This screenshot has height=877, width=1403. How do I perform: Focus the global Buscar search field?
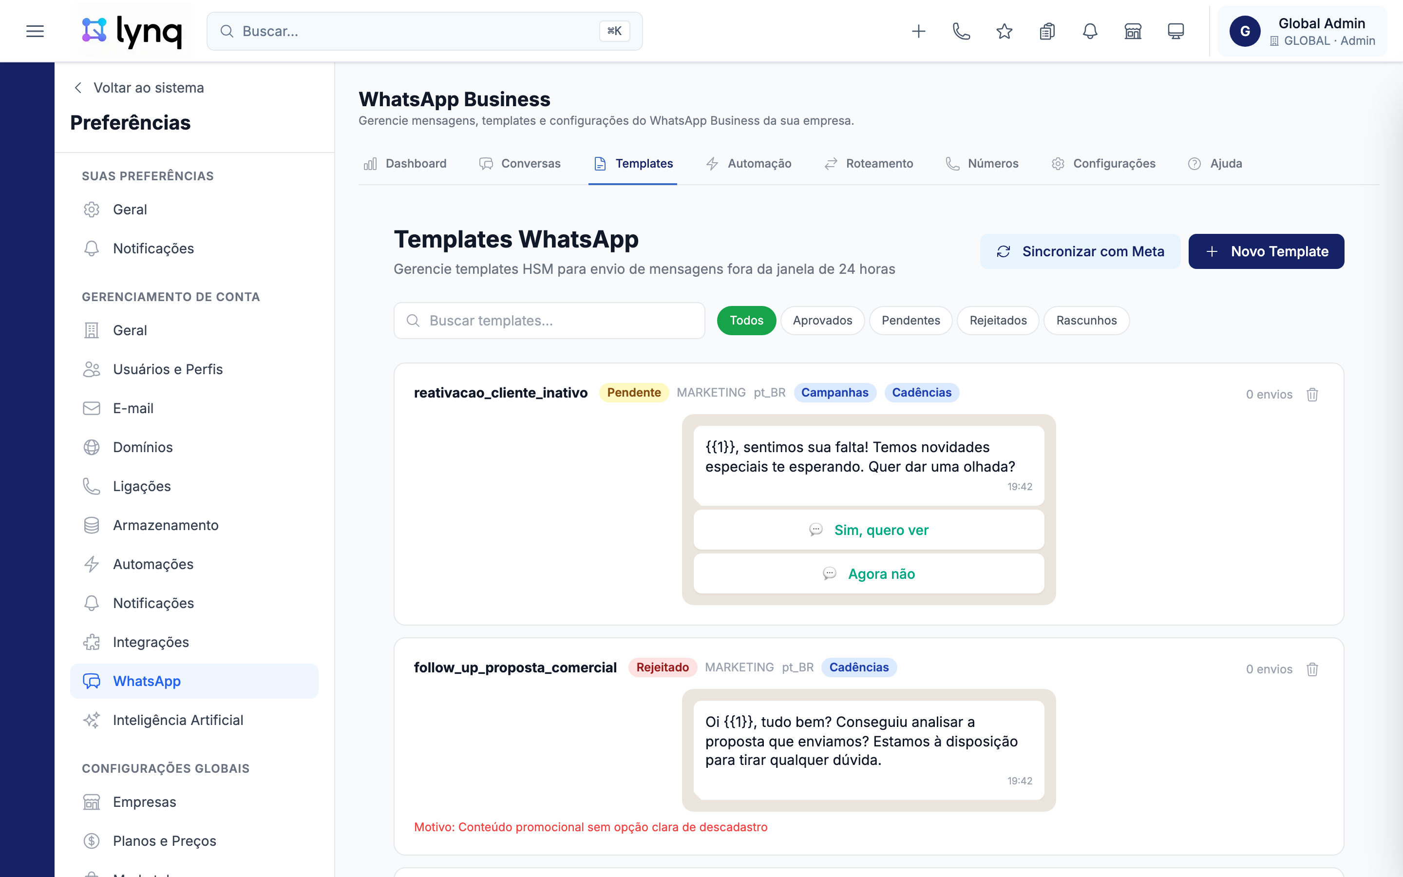pyautogui.click(x=424, y=31)
